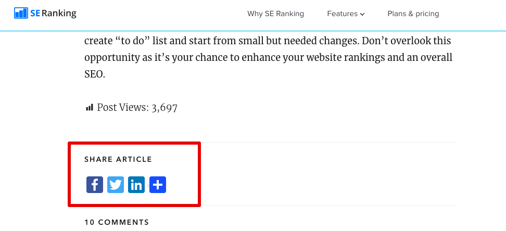Image resolution: width=506 pixels, height=231 pixels.
Task: Click the SE Ranking wordmark text
Action: pos(53,13)
